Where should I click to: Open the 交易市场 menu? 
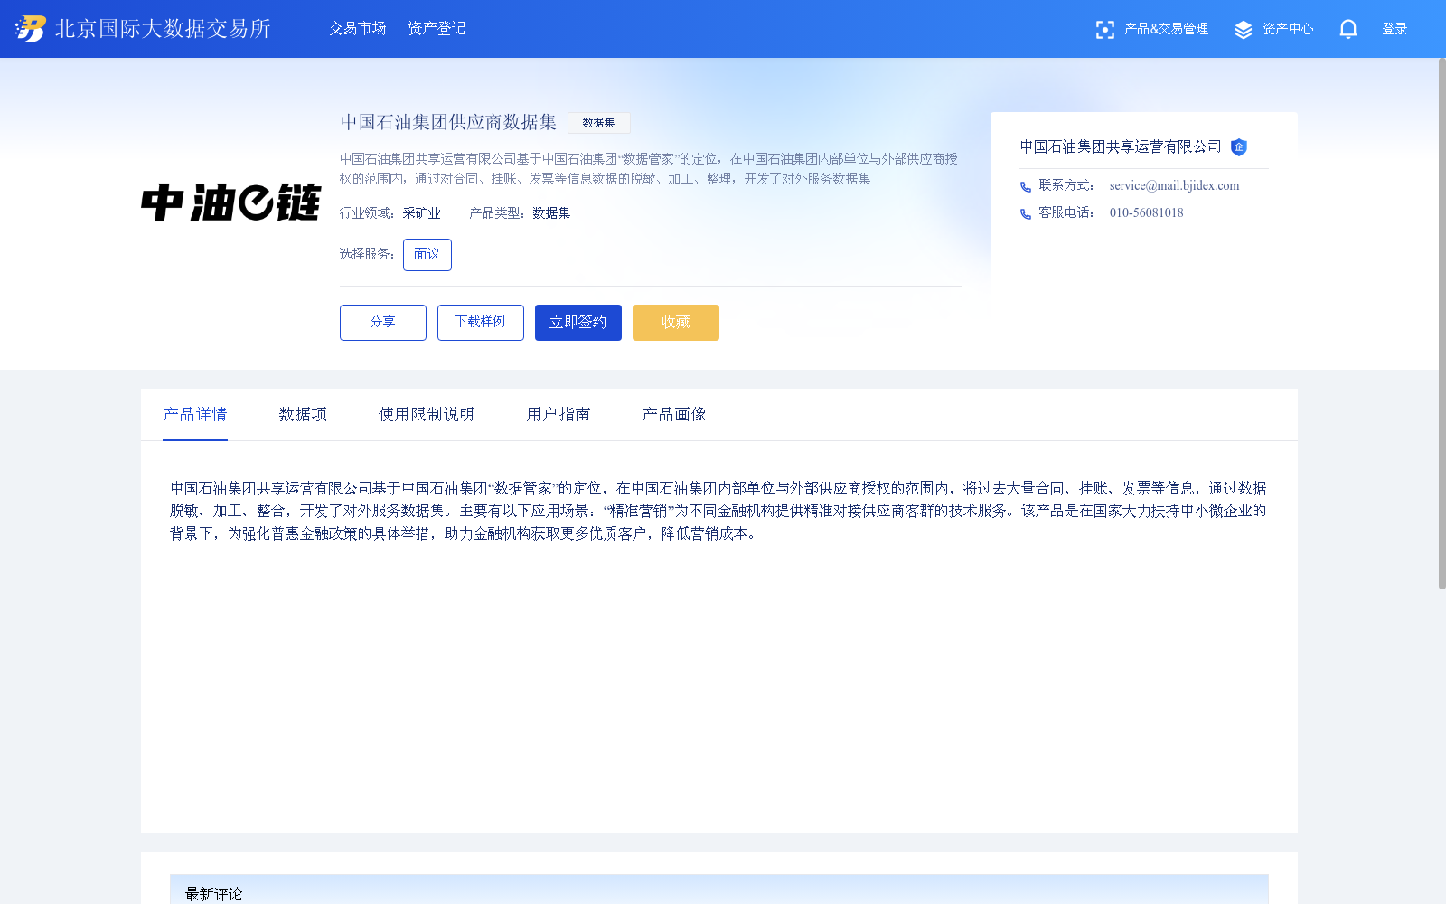[x=357, y=29]
